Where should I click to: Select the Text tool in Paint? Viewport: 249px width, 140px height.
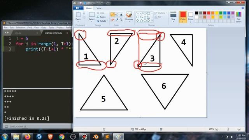[x=121, y=15]
